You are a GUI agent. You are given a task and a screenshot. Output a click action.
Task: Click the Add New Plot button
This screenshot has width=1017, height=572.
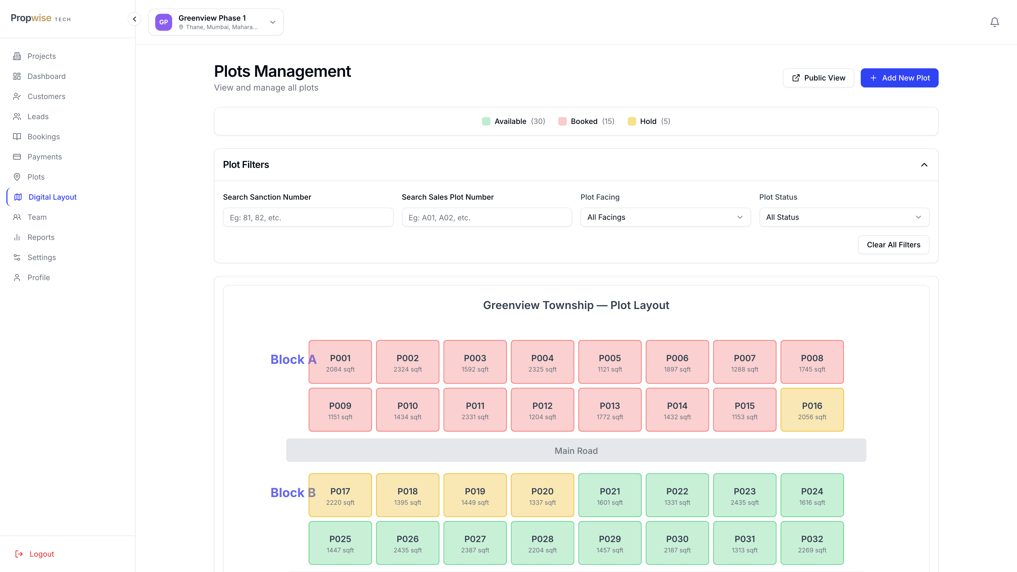(x=899, y=78)
